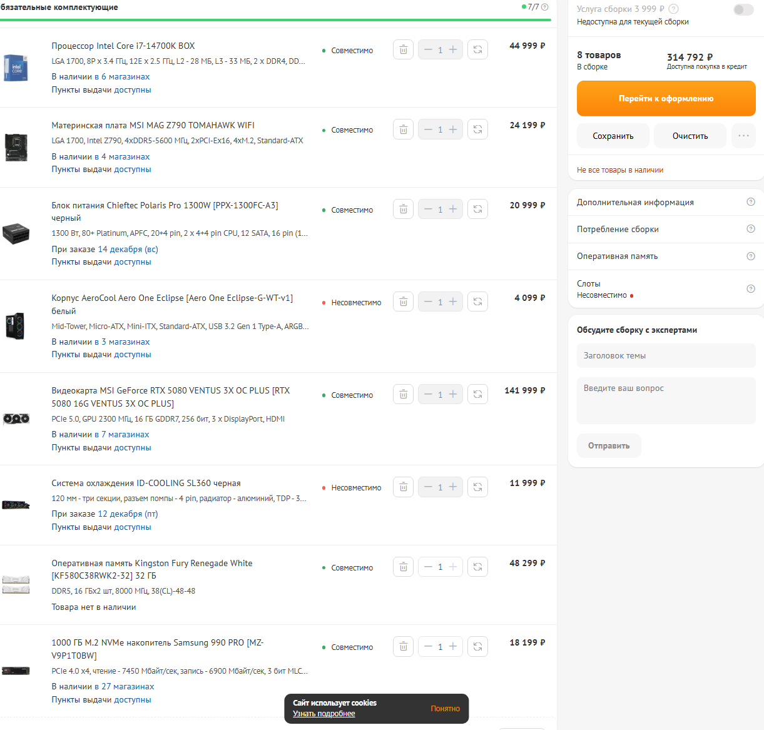The width and height of the screenshot is (764, 730).
Task: Open the three-dots more options menu
Action: point(743,136)
